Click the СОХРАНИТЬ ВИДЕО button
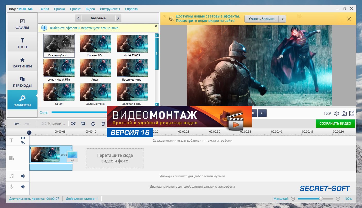This screenshot has height=208, width=362. (x=335, y=124)
